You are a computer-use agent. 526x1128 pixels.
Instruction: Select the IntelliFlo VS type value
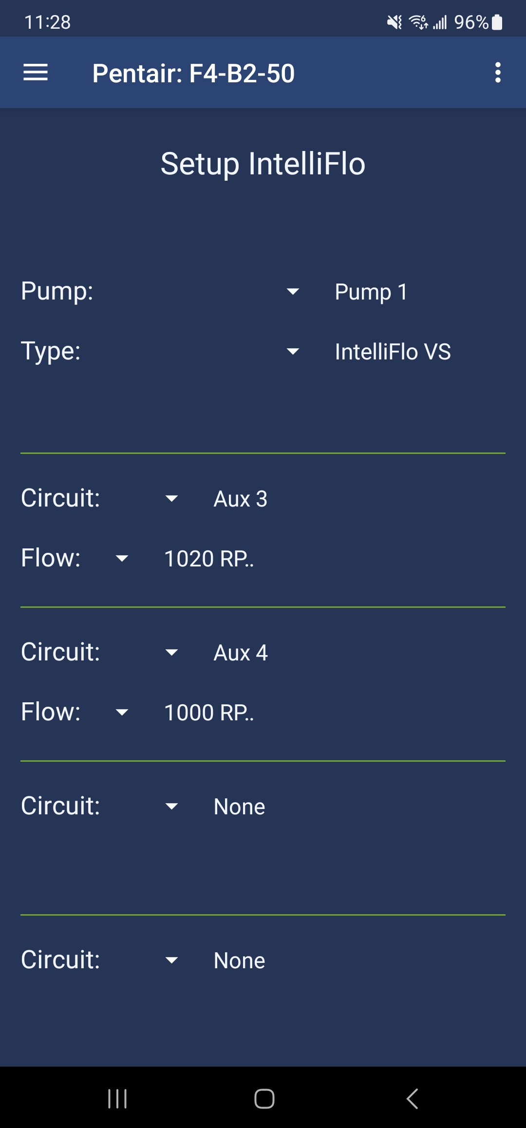point(393,352)
